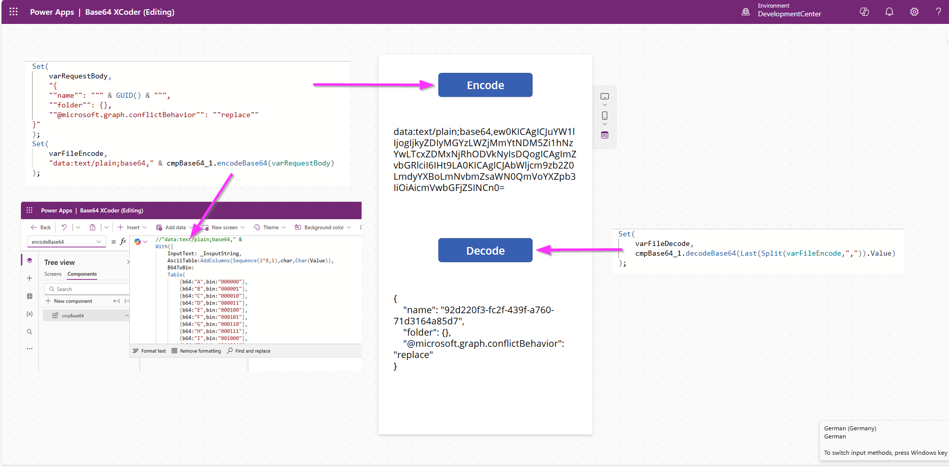This screenshot has height=467, width=949.
Task: Expand the Theme dropdown
Action: [270, 228]
